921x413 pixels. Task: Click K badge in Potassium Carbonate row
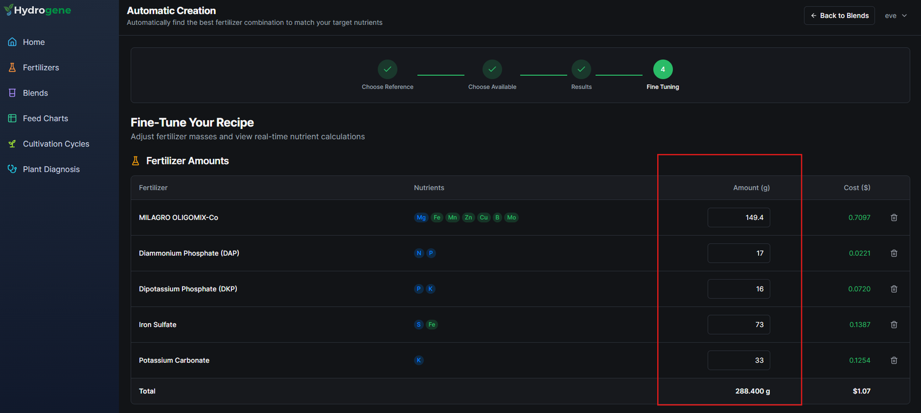(419, 360)
